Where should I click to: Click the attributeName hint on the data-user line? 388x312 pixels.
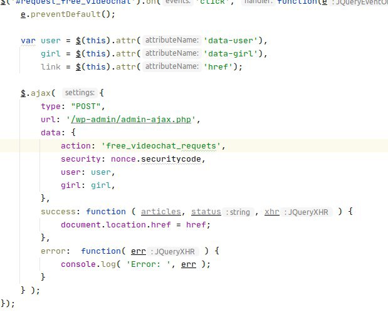pyautogui.click(x=172, y=40)
